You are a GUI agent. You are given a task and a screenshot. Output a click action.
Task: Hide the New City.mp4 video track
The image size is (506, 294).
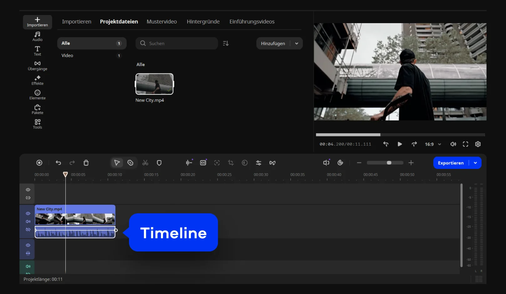tap(28, 214)
